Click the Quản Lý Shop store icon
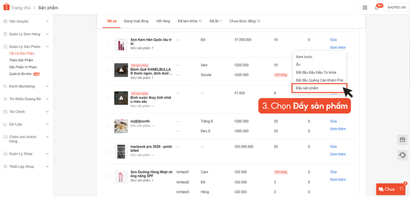Viewport: 410px width, 199px height. (x=5, y=154)
